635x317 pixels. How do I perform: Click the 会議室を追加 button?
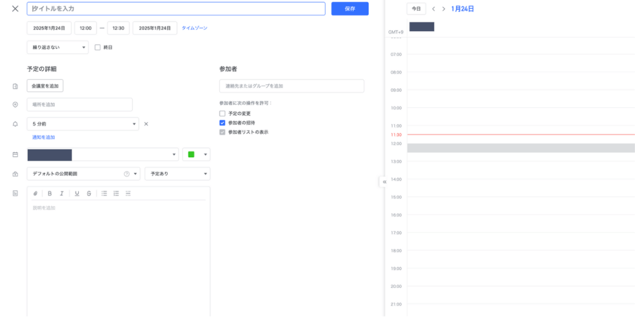[x=45, y=86]
